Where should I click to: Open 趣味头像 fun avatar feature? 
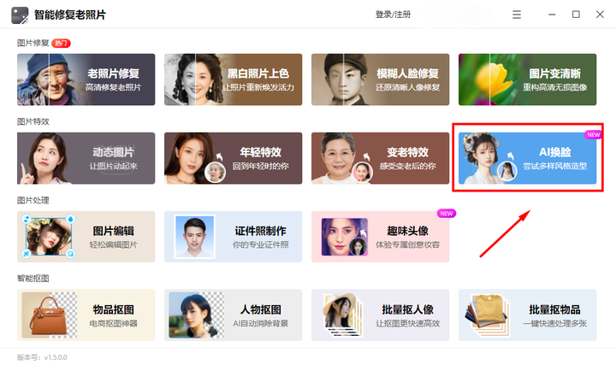point(380,237)
